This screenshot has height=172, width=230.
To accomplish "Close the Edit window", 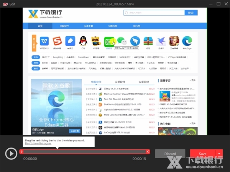I will (x=226, y=4).
